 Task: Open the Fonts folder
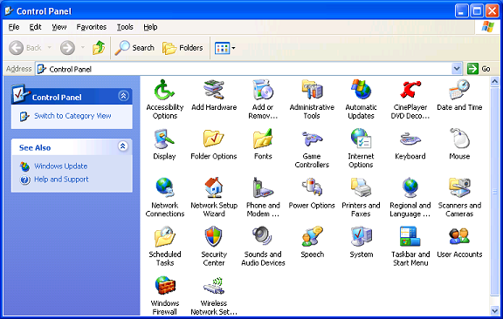point(263,139)
